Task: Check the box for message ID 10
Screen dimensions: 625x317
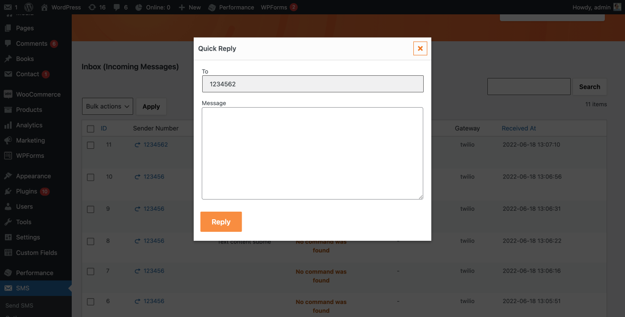Action: [x=91, y=177]
